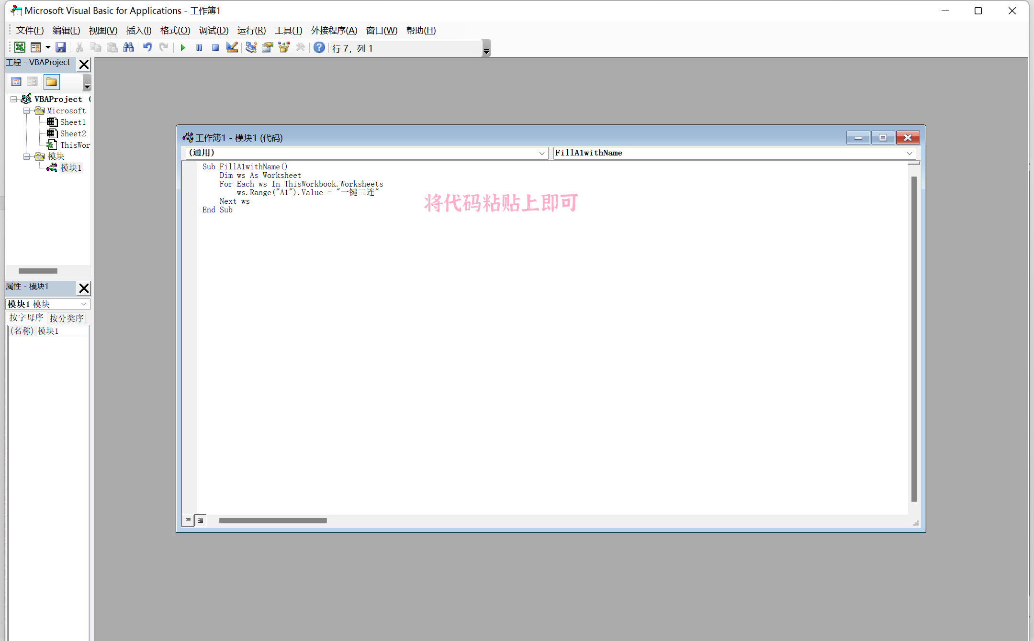The width and height of the screenshot is (1034, 641).
Task: Open VBA Help with the question mark icon
Action: click(319, 47)
